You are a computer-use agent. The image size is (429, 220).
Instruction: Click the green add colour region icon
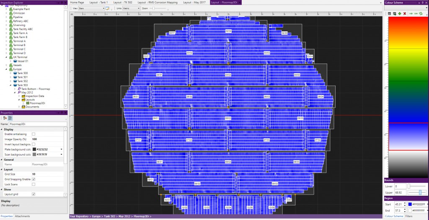pyautogui.click(x=400, y=14)
